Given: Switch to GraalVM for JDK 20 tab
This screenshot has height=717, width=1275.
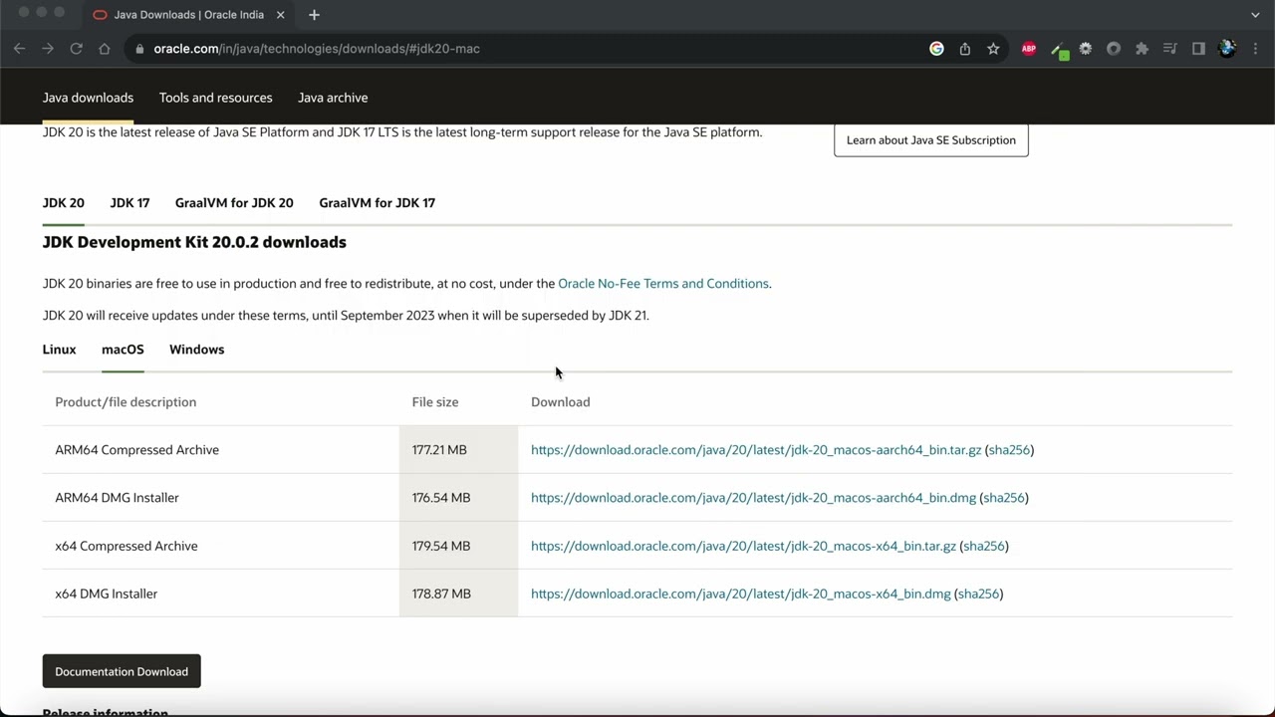Looking at the screenshot, I should tap(234, 203).
